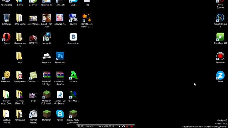Select the BeamNG-D Alpha v0.3 shortcut
Screen dimensions: 228x128
coord(87,18)
